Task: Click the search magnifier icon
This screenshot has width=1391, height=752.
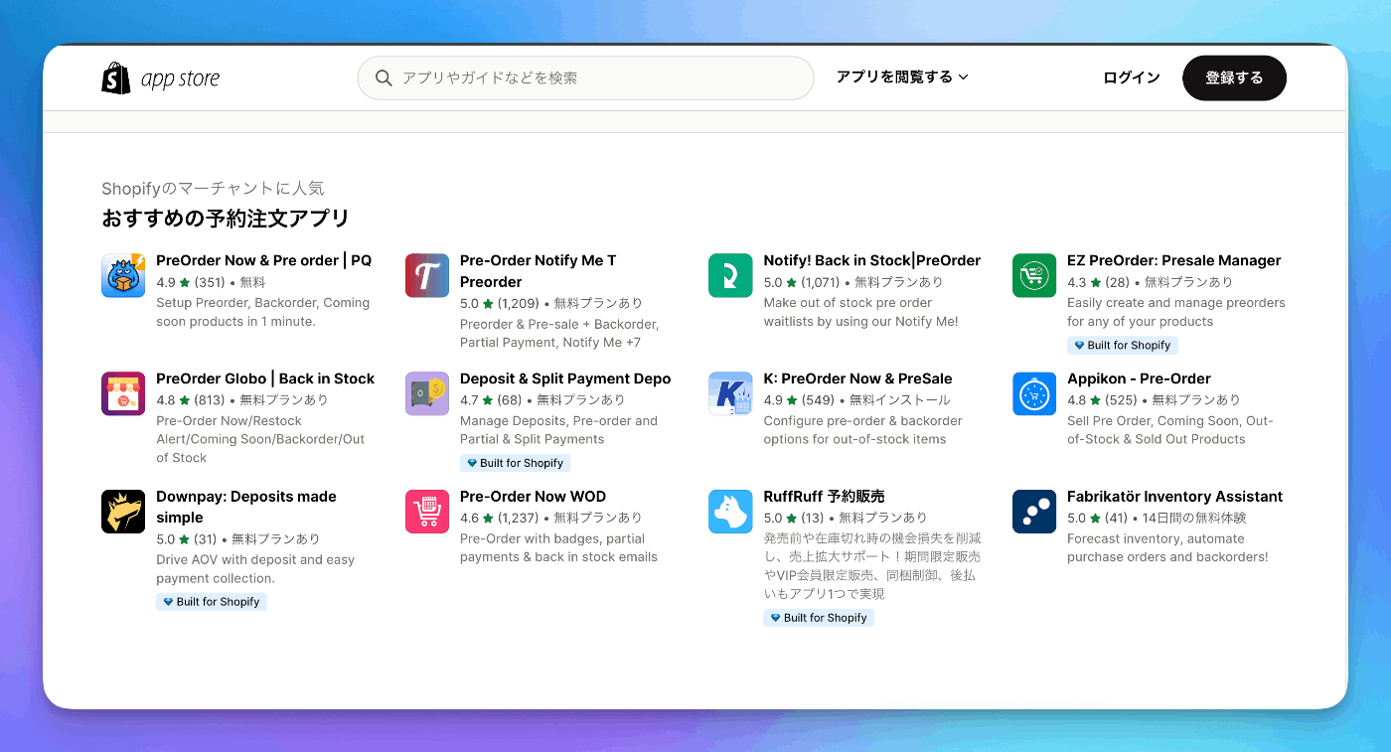Action: click(384, 77)
